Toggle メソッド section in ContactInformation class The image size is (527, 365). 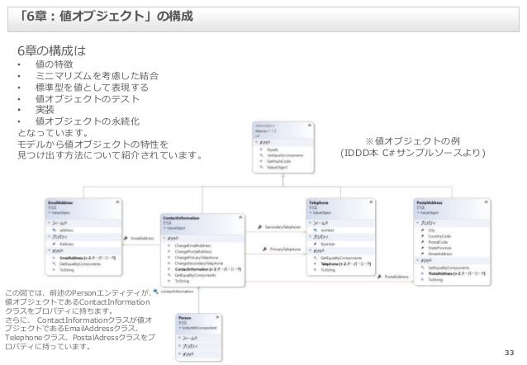coord(164,238)
